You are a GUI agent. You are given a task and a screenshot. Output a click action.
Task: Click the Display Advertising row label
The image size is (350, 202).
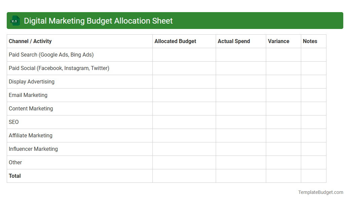point(31,81)
